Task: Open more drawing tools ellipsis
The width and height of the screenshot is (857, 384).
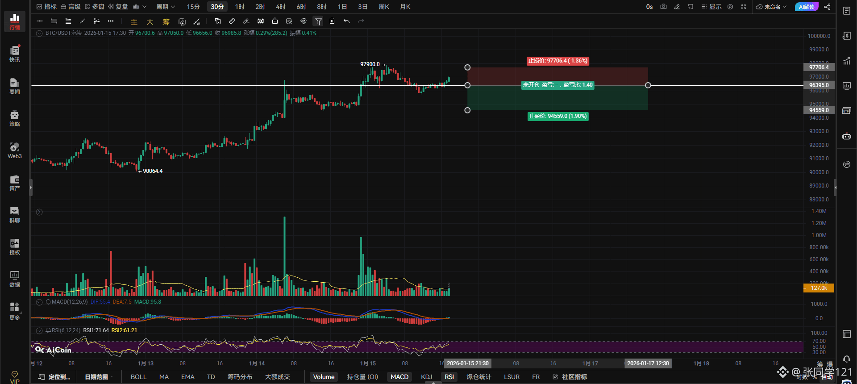Action: tap(111, 21)
